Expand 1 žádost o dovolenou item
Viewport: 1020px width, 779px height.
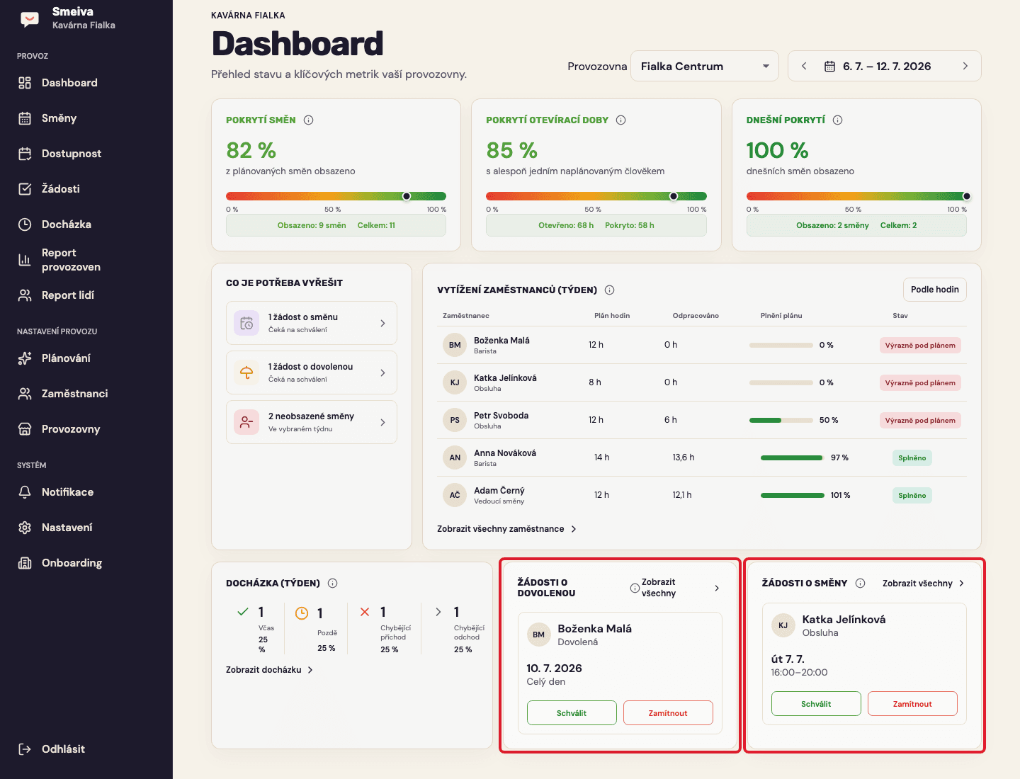[x=312, y=373]
